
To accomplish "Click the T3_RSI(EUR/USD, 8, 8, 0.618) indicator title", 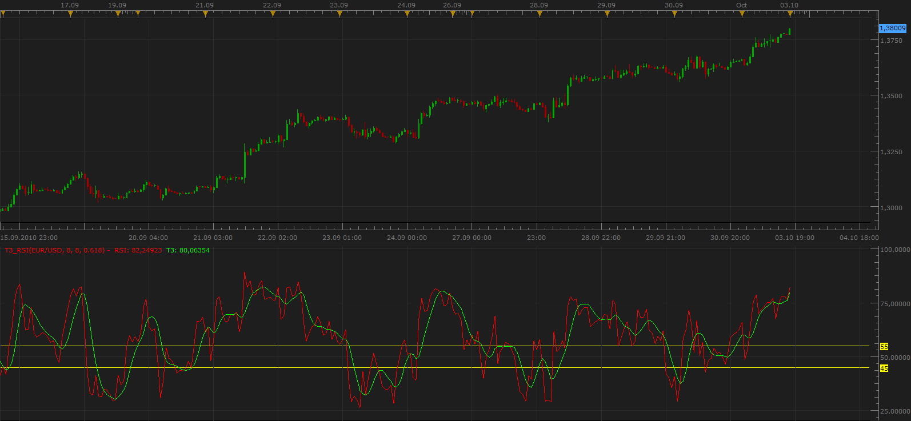I will (55, 250).
